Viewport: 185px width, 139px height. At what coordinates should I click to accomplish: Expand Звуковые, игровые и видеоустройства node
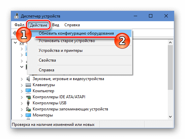pyautogui.click(x=22, y=79)
